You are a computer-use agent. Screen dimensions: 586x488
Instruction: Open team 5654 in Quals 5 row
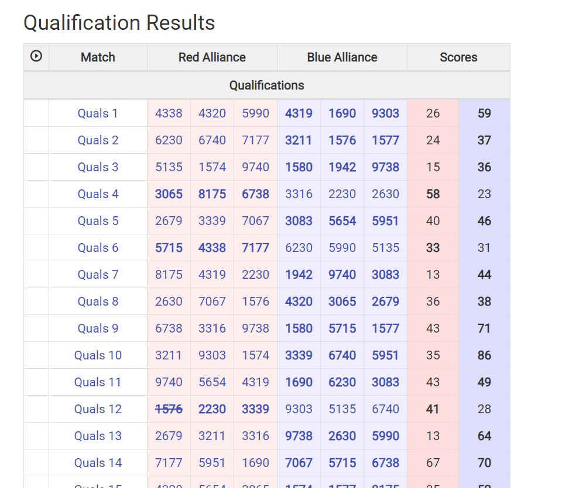[x=342, y=221]
